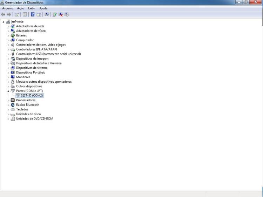Viewport: 263px width, 197px height.
Task: Maximize the Gerenciador de Dispositivos window
Action: click(245, 2)
